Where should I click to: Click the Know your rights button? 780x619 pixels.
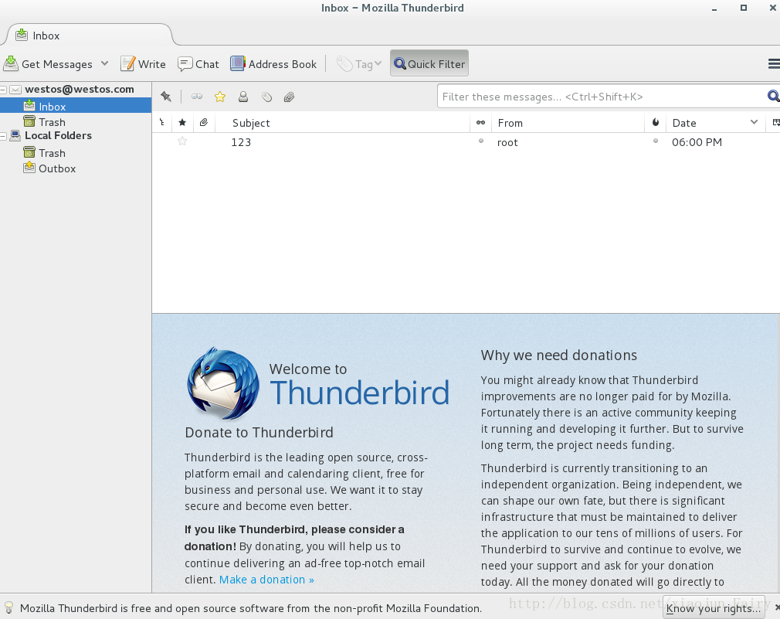click(713, 608)
